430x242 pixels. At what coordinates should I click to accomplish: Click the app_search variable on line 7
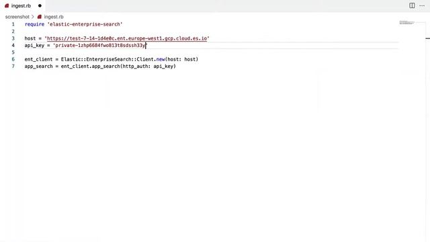(38, 67)
